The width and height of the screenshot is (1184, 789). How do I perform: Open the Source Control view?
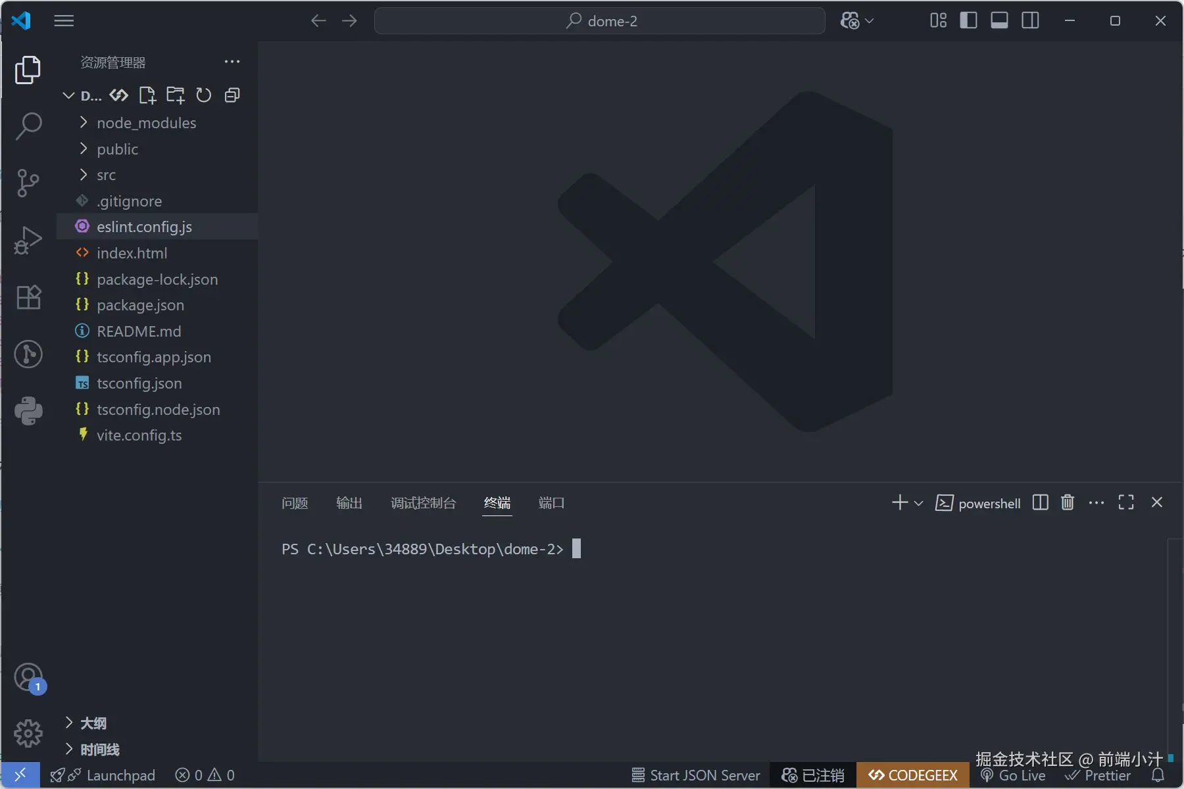click(28, 183)
